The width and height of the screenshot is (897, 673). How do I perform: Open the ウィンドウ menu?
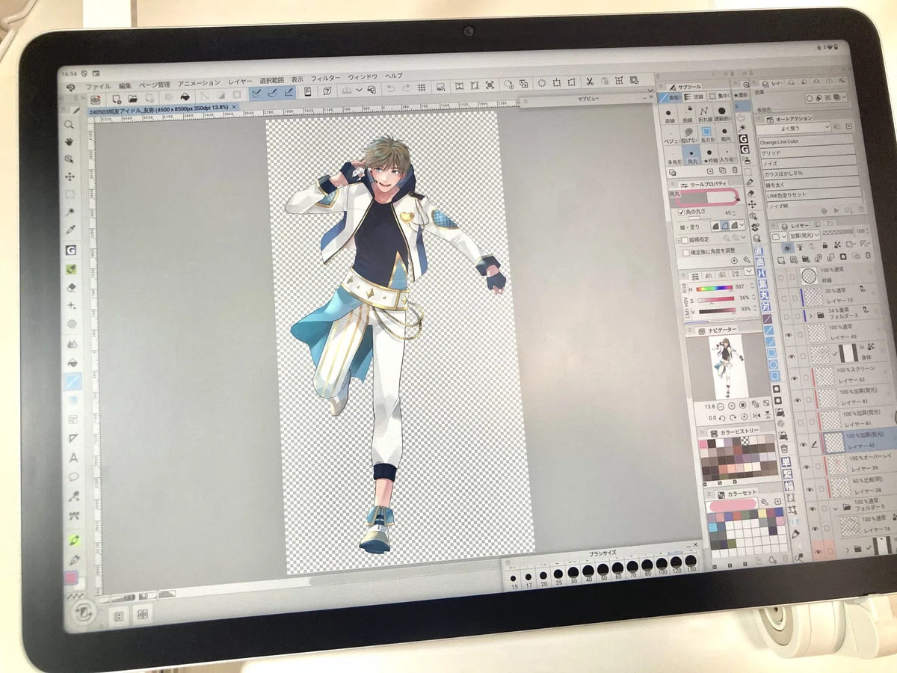pos(363,77)
